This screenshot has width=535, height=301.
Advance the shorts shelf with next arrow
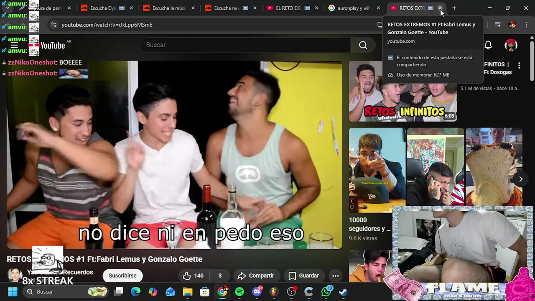tap(521, 179)
